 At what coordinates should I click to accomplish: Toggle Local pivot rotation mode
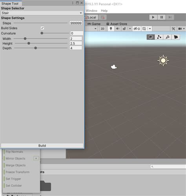[91, 17]
